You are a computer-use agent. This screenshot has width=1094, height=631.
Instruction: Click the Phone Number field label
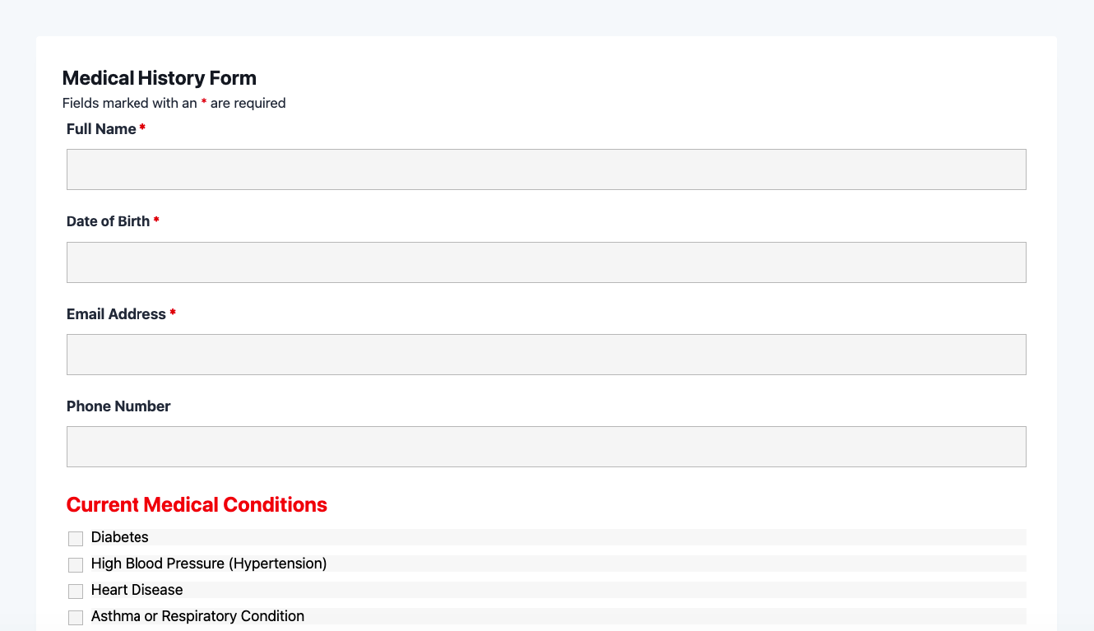click(x=118, y=406)
